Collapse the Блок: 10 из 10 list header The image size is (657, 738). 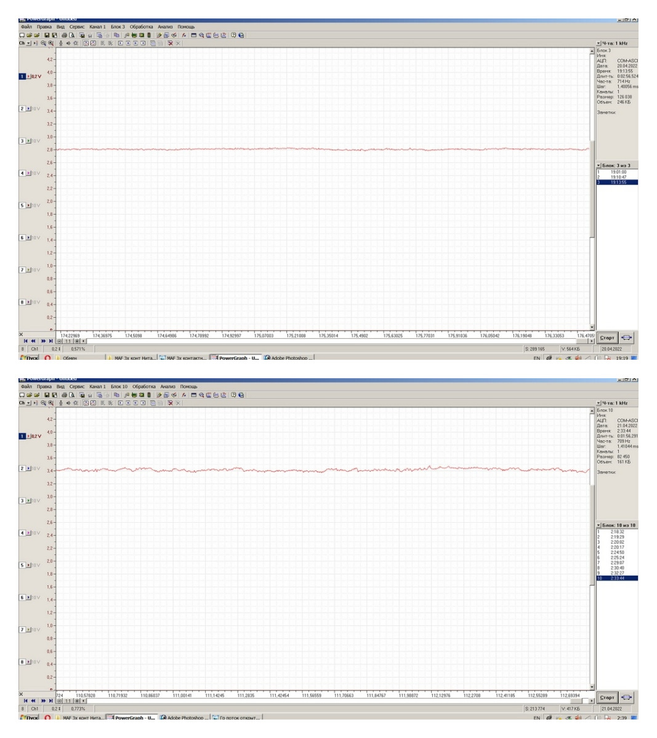point(599,525)
